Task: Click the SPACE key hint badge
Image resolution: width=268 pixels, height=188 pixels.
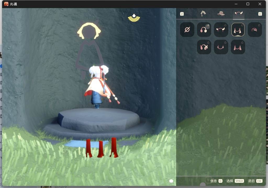Action: [x=239, y=181]
